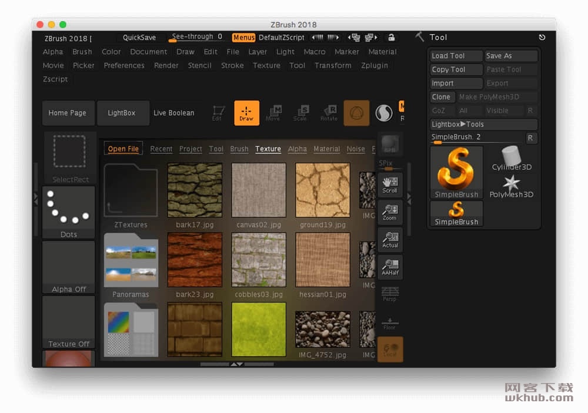
Task: Select the large SimpleBrush tool icon
Action: pyautogui.click(x=456, y=172)
